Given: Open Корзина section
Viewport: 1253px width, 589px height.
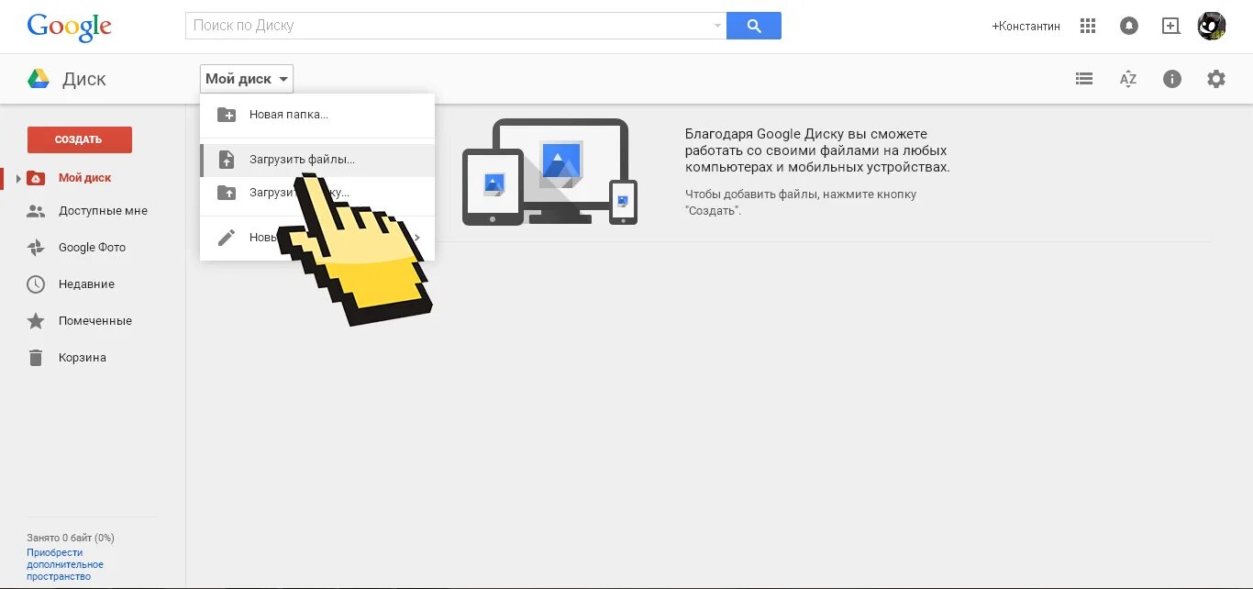Looking at the screenshot, I should [83, 358].
